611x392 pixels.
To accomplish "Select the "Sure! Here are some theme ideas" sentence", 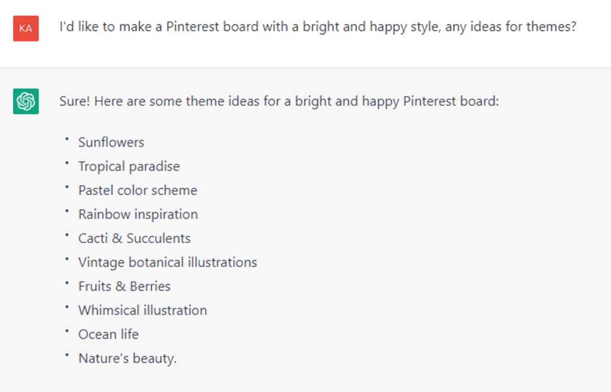I will [279, 101].
